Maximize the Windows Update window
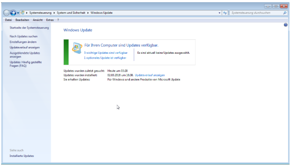This screenshot has width=291, height=166. [x=276, y=6]
